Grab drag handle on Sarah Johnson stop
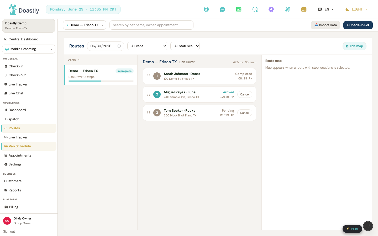378x236 pixels. pos(149,76)
